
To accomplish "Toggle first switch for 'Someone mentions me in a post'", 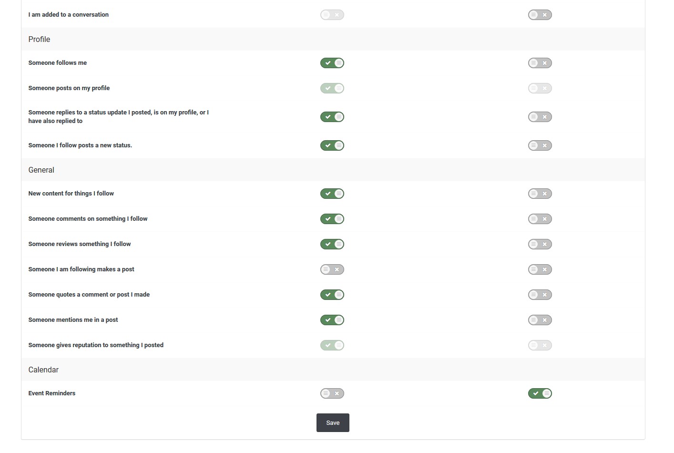I will pyautogui.click(x=332, y=320).
